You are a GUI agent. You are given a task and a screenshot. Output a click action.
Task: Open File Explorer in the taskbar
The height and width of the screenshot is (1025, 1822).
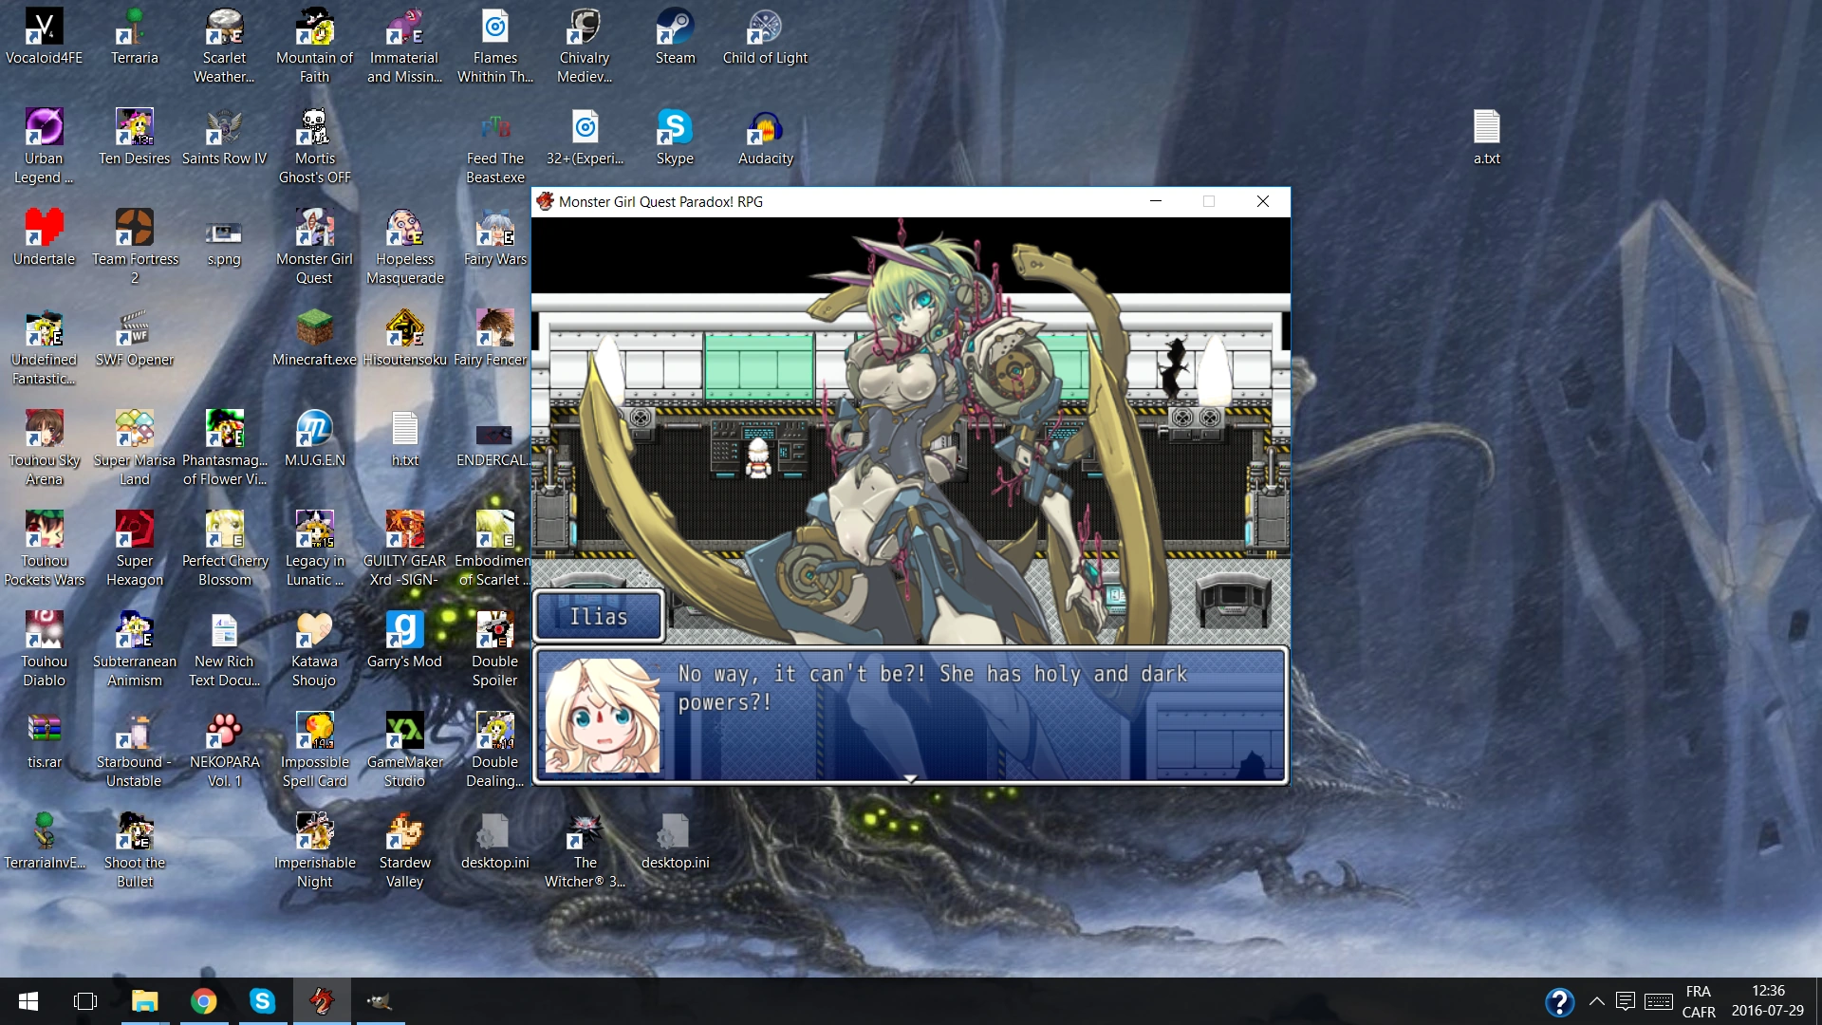tap(144, 1001)
